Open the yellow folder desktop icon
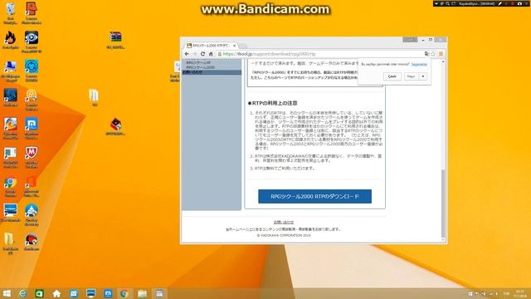 coord(10,243)
